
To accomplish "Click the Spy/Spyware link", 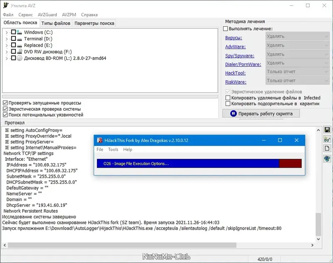I will [x=240, y=56].
